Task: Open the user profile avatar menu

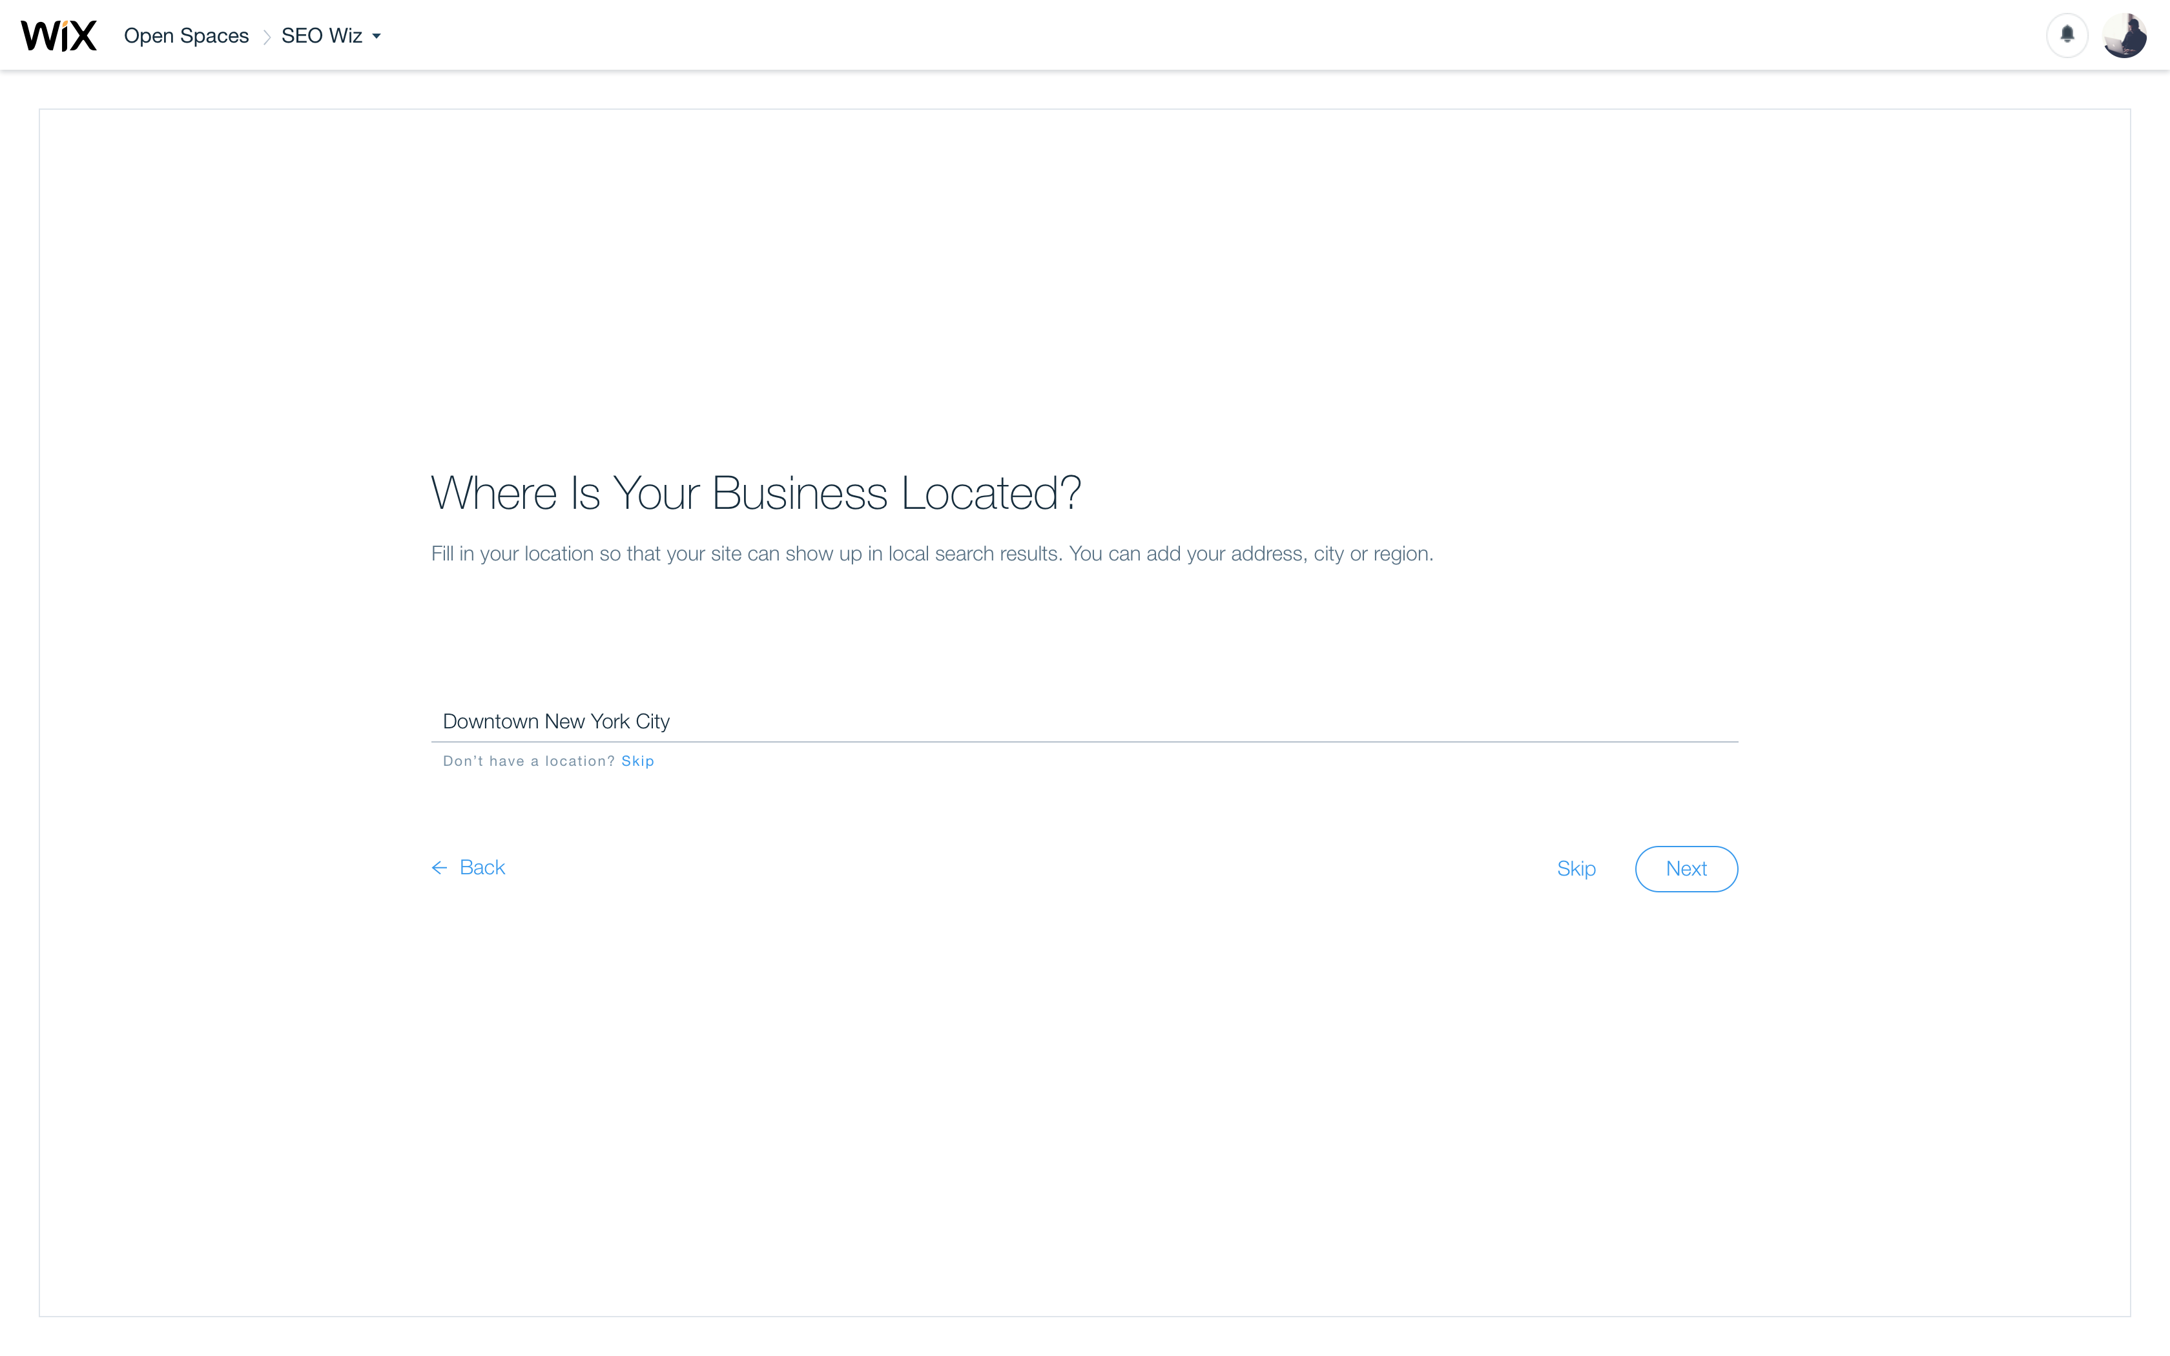Action: tap(2124, 36)
